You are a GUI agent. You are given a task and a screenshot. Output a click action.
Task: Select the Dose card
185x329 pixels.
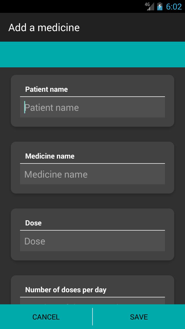pyautogui.click(x=92, y=234)
